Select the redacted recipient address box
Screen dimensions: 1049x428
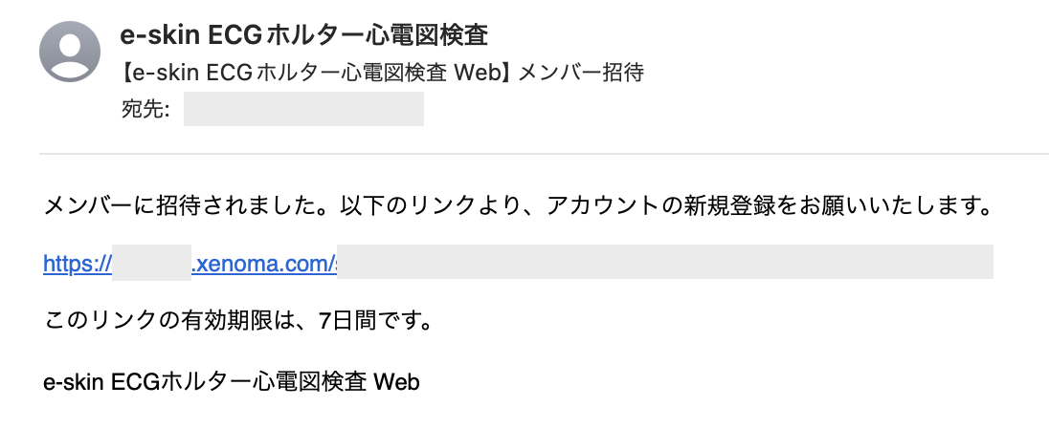point(303,110)
